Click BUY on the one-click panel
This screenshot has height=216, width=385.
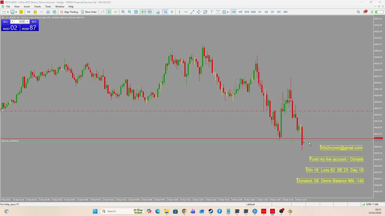click(34, 22)
